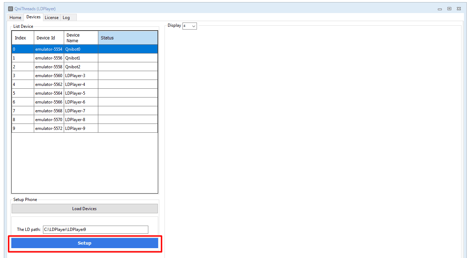Select the Devices tab
The height and width of the screenshot is (258, 471).
point(33,17)
